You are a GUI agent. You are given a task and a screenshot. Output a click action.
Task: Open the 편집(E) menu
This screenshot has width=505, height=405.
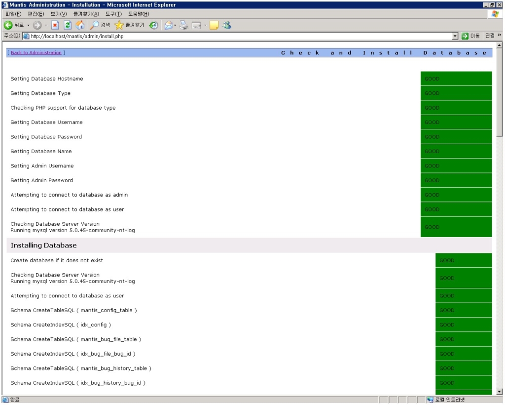click(x=36, y=14)
